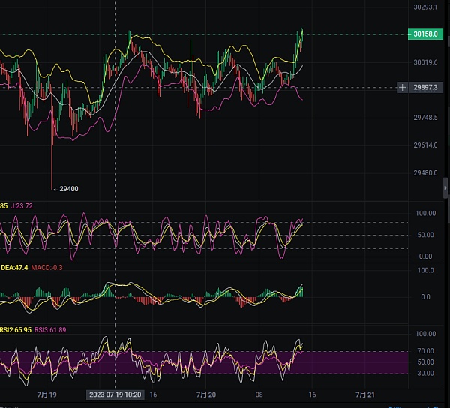
Task: Click the 29400 low price marker
Action: (67, 189)
